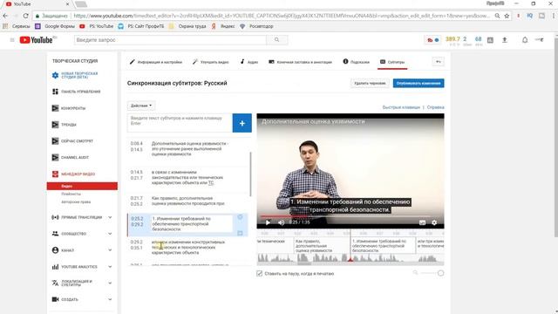This screenshot has width=558, height=314.
Task: Open Панель управления in sidebar
Action: coord(77,92)
